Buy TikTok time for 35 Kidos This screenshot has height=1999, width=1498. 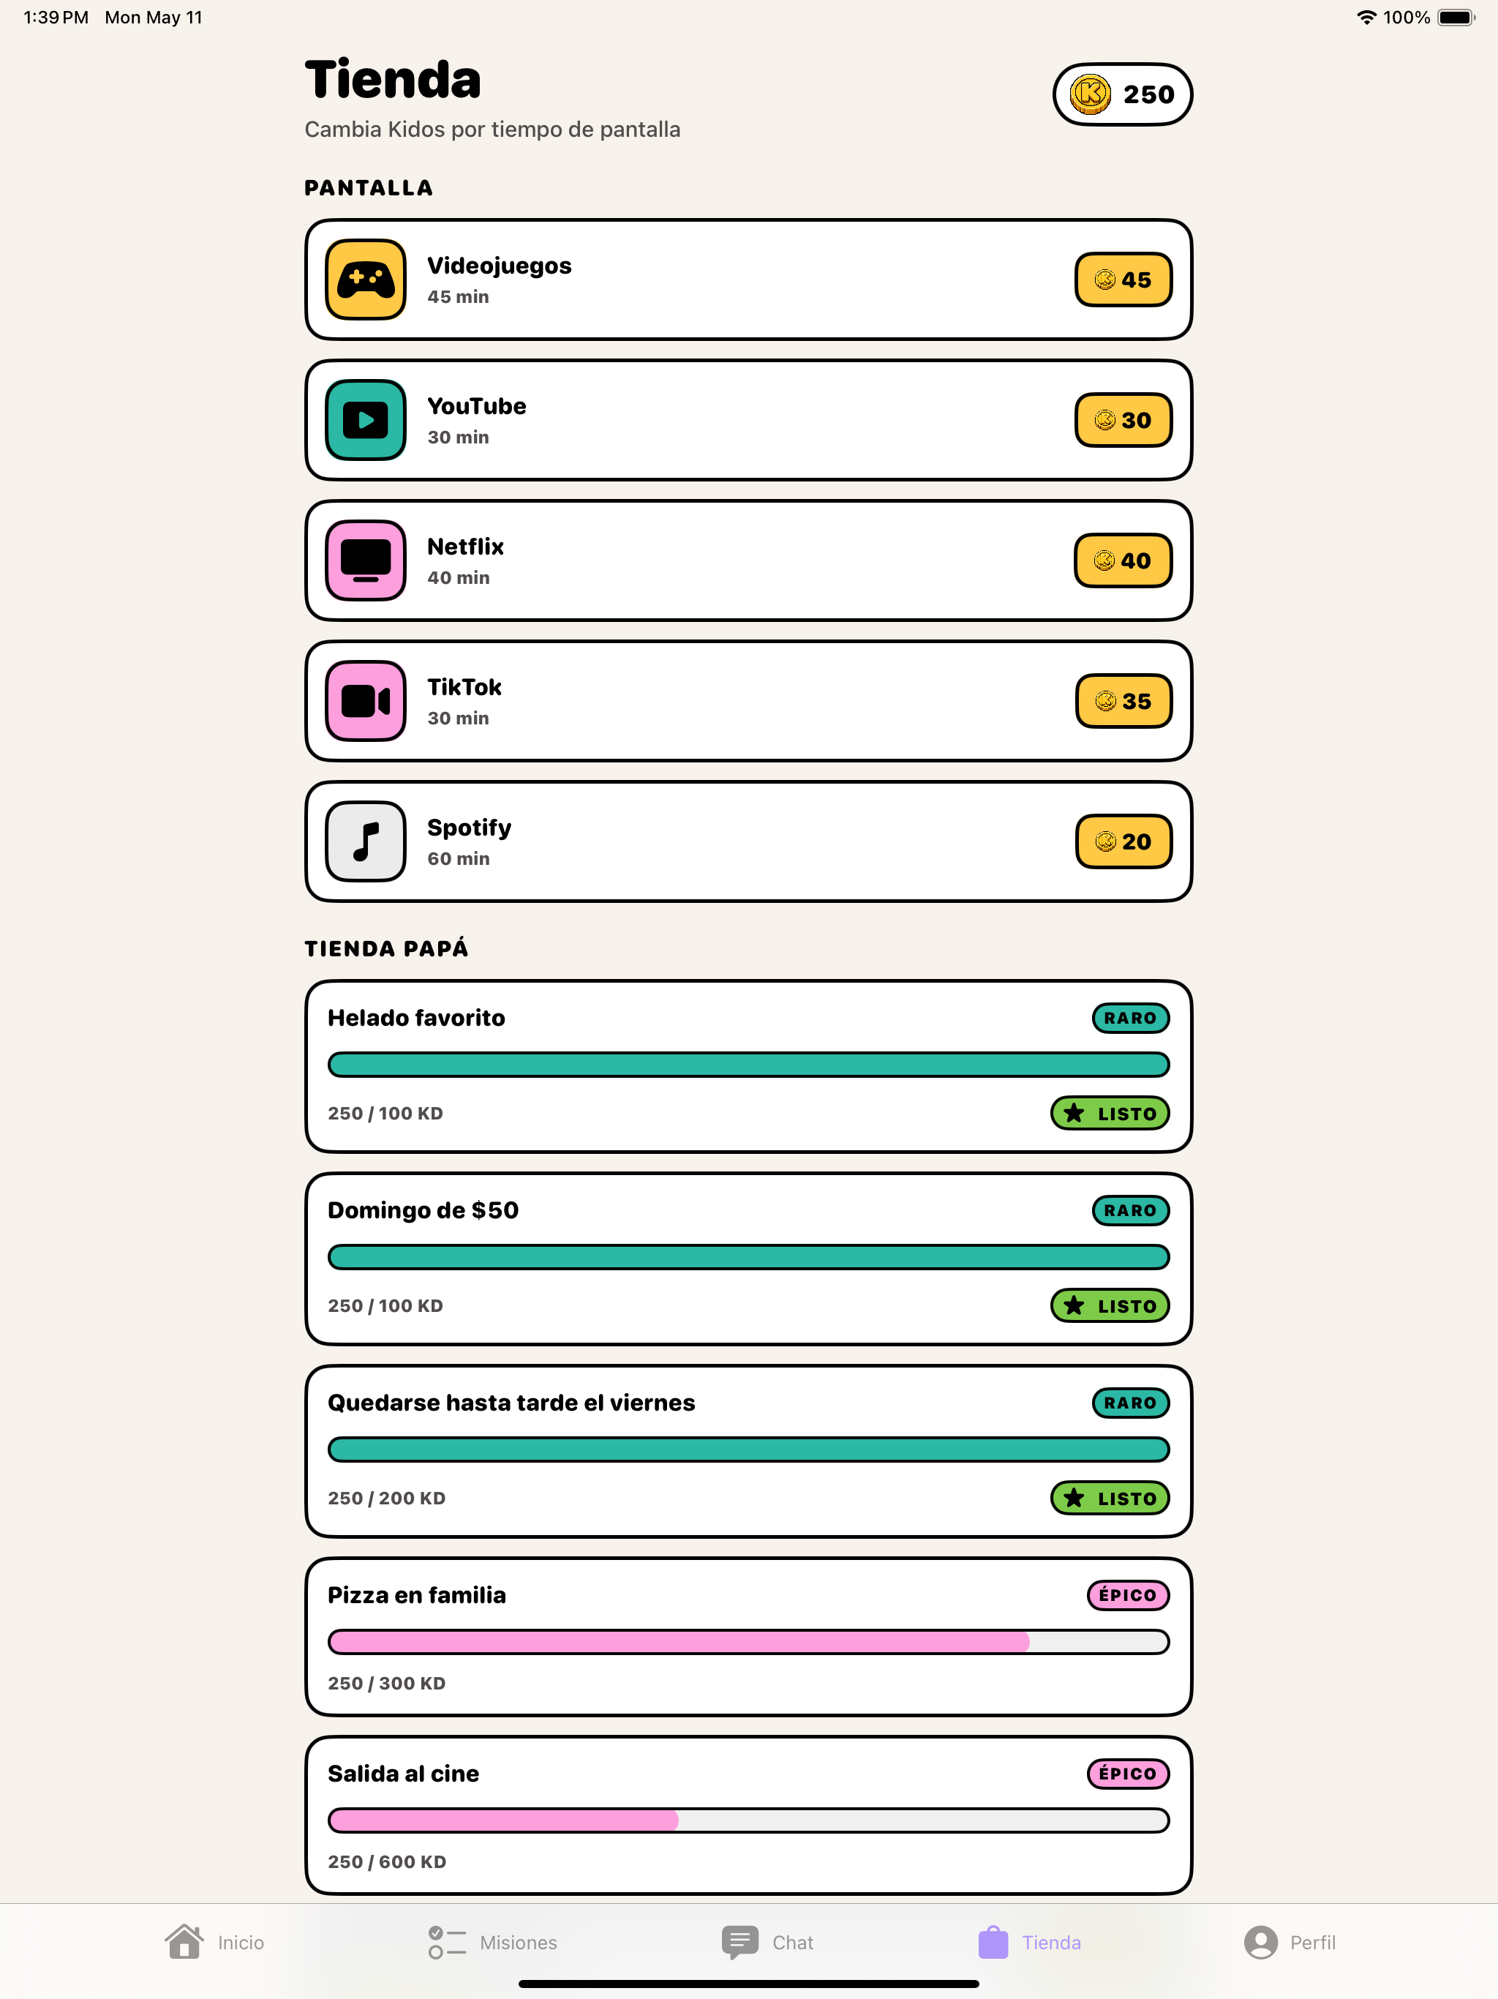[1123, 700]
